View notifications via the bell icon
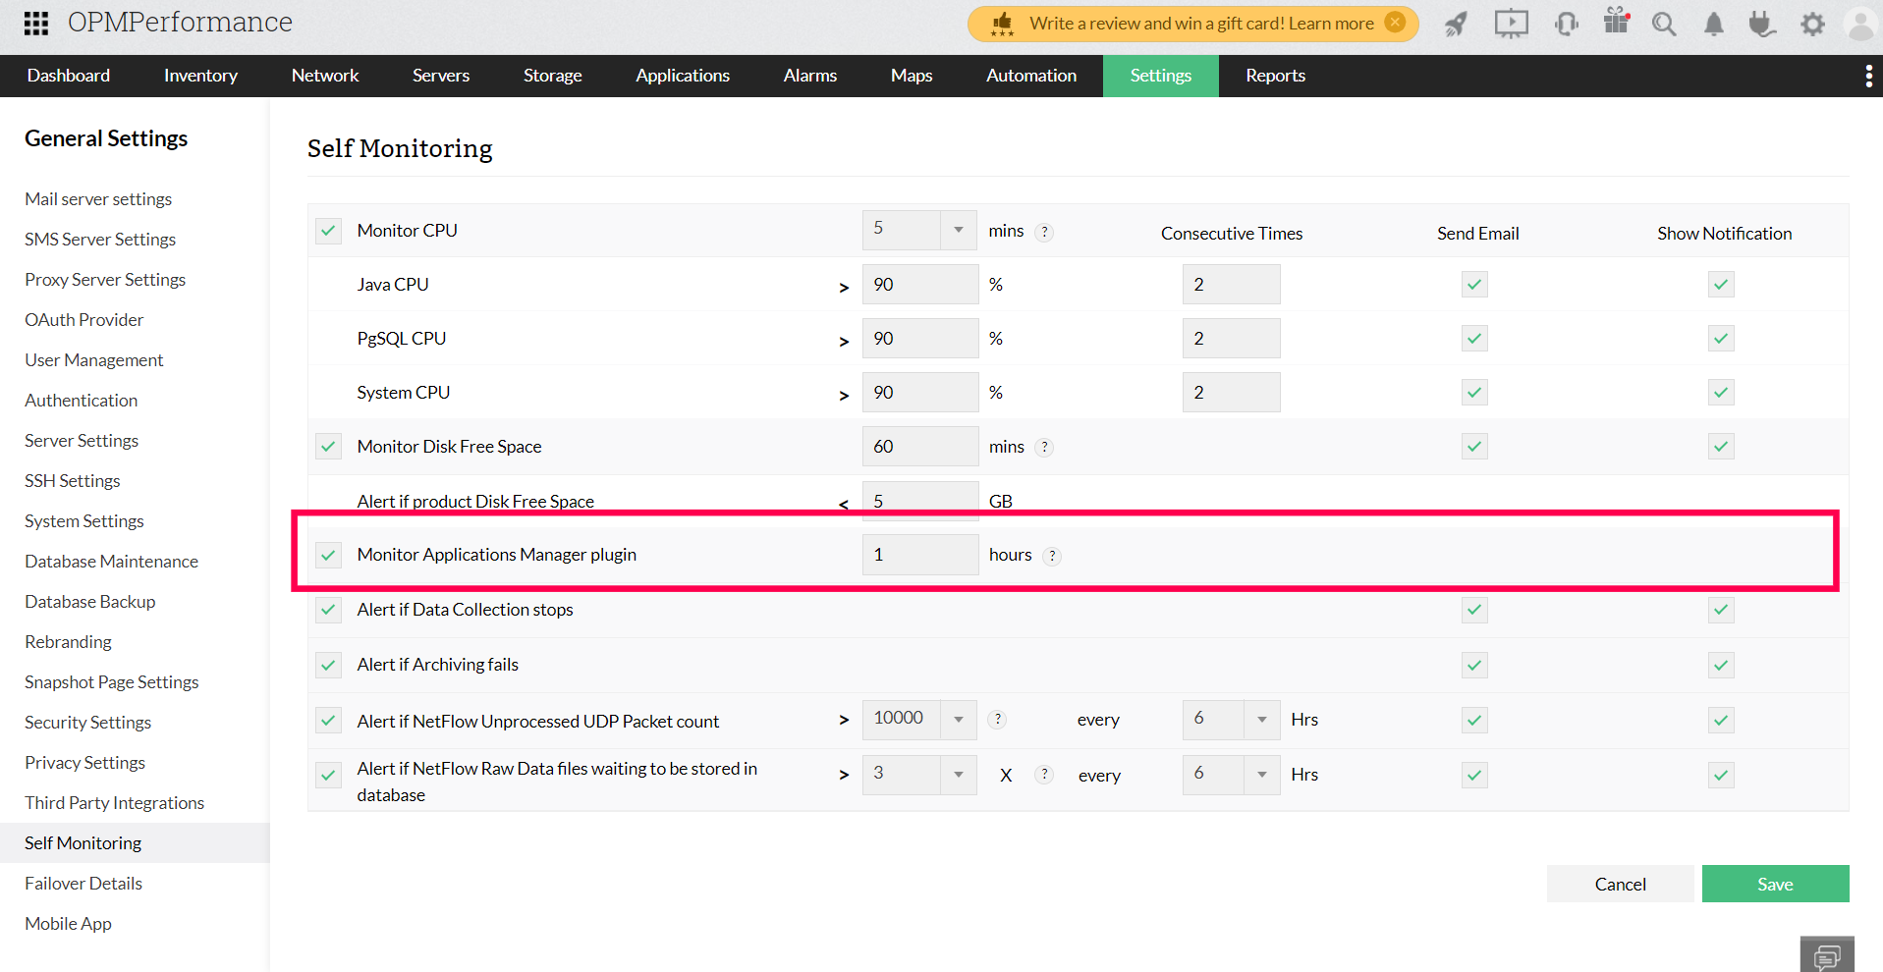Screen dimensions: 1883x972 click(1712, 23)
